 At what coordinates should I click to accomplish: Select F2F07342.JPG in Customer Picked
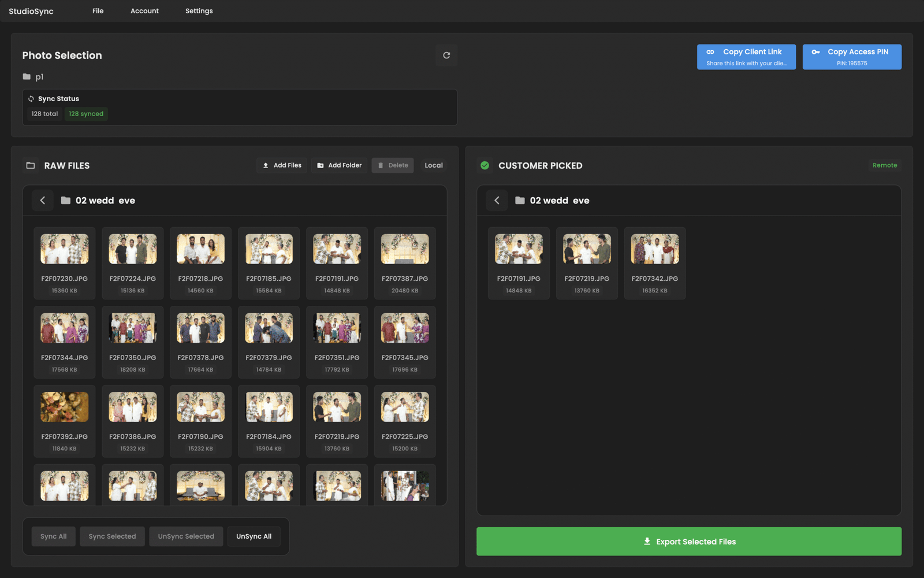pos(654,250)
